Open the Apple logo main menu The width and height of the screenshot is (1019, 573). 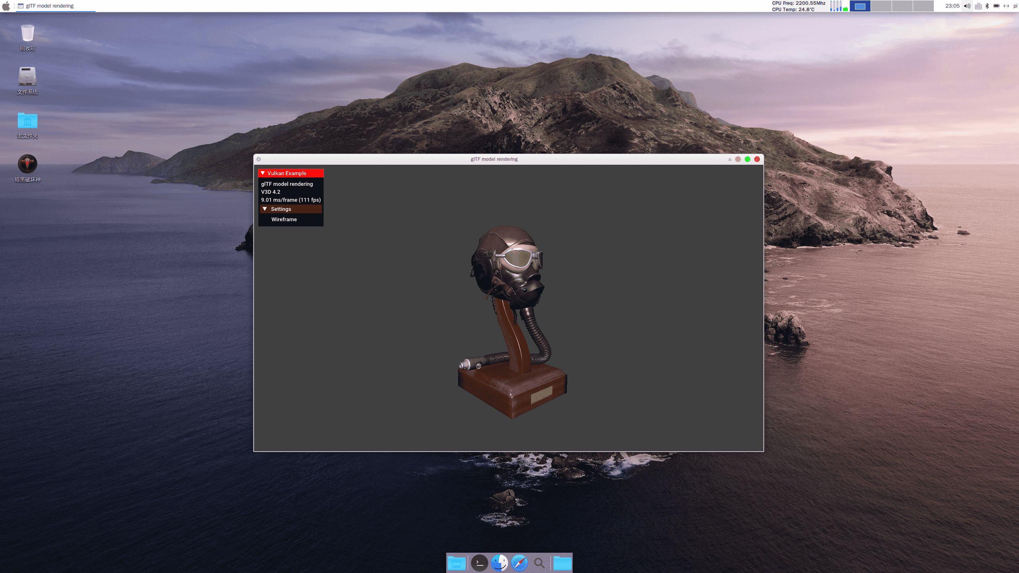click(6, 6)
